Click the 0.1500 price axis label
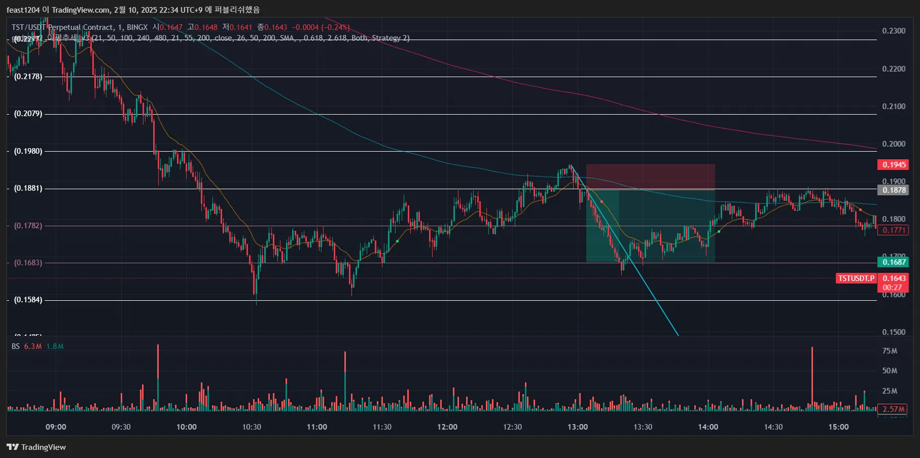920x458 pixels. pyautogui.click(x=894, y=332)
